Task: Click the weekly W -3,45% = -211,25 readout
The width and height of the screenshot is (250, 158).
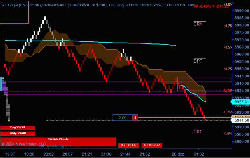Action: pyautogui.click(x=211, y=6)
